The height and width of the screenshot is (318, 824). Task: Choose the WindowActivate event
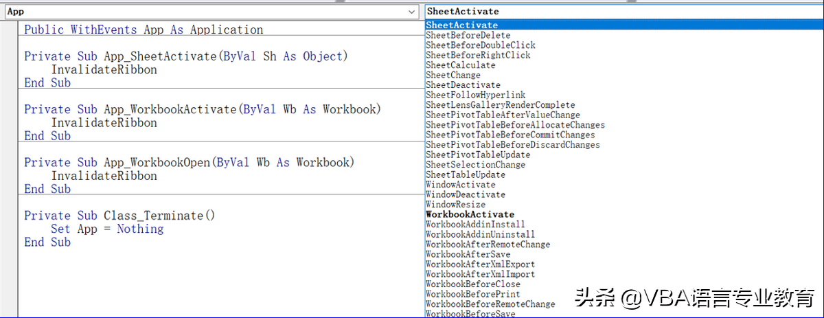coord(460,185)
